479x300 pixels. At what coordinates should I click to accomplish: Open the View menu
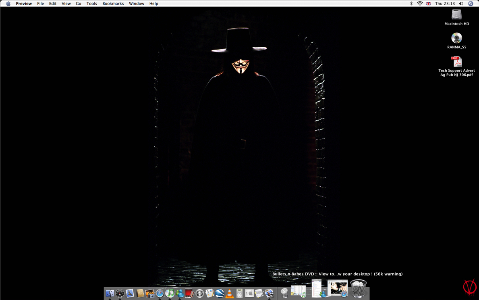coord(66,4)
